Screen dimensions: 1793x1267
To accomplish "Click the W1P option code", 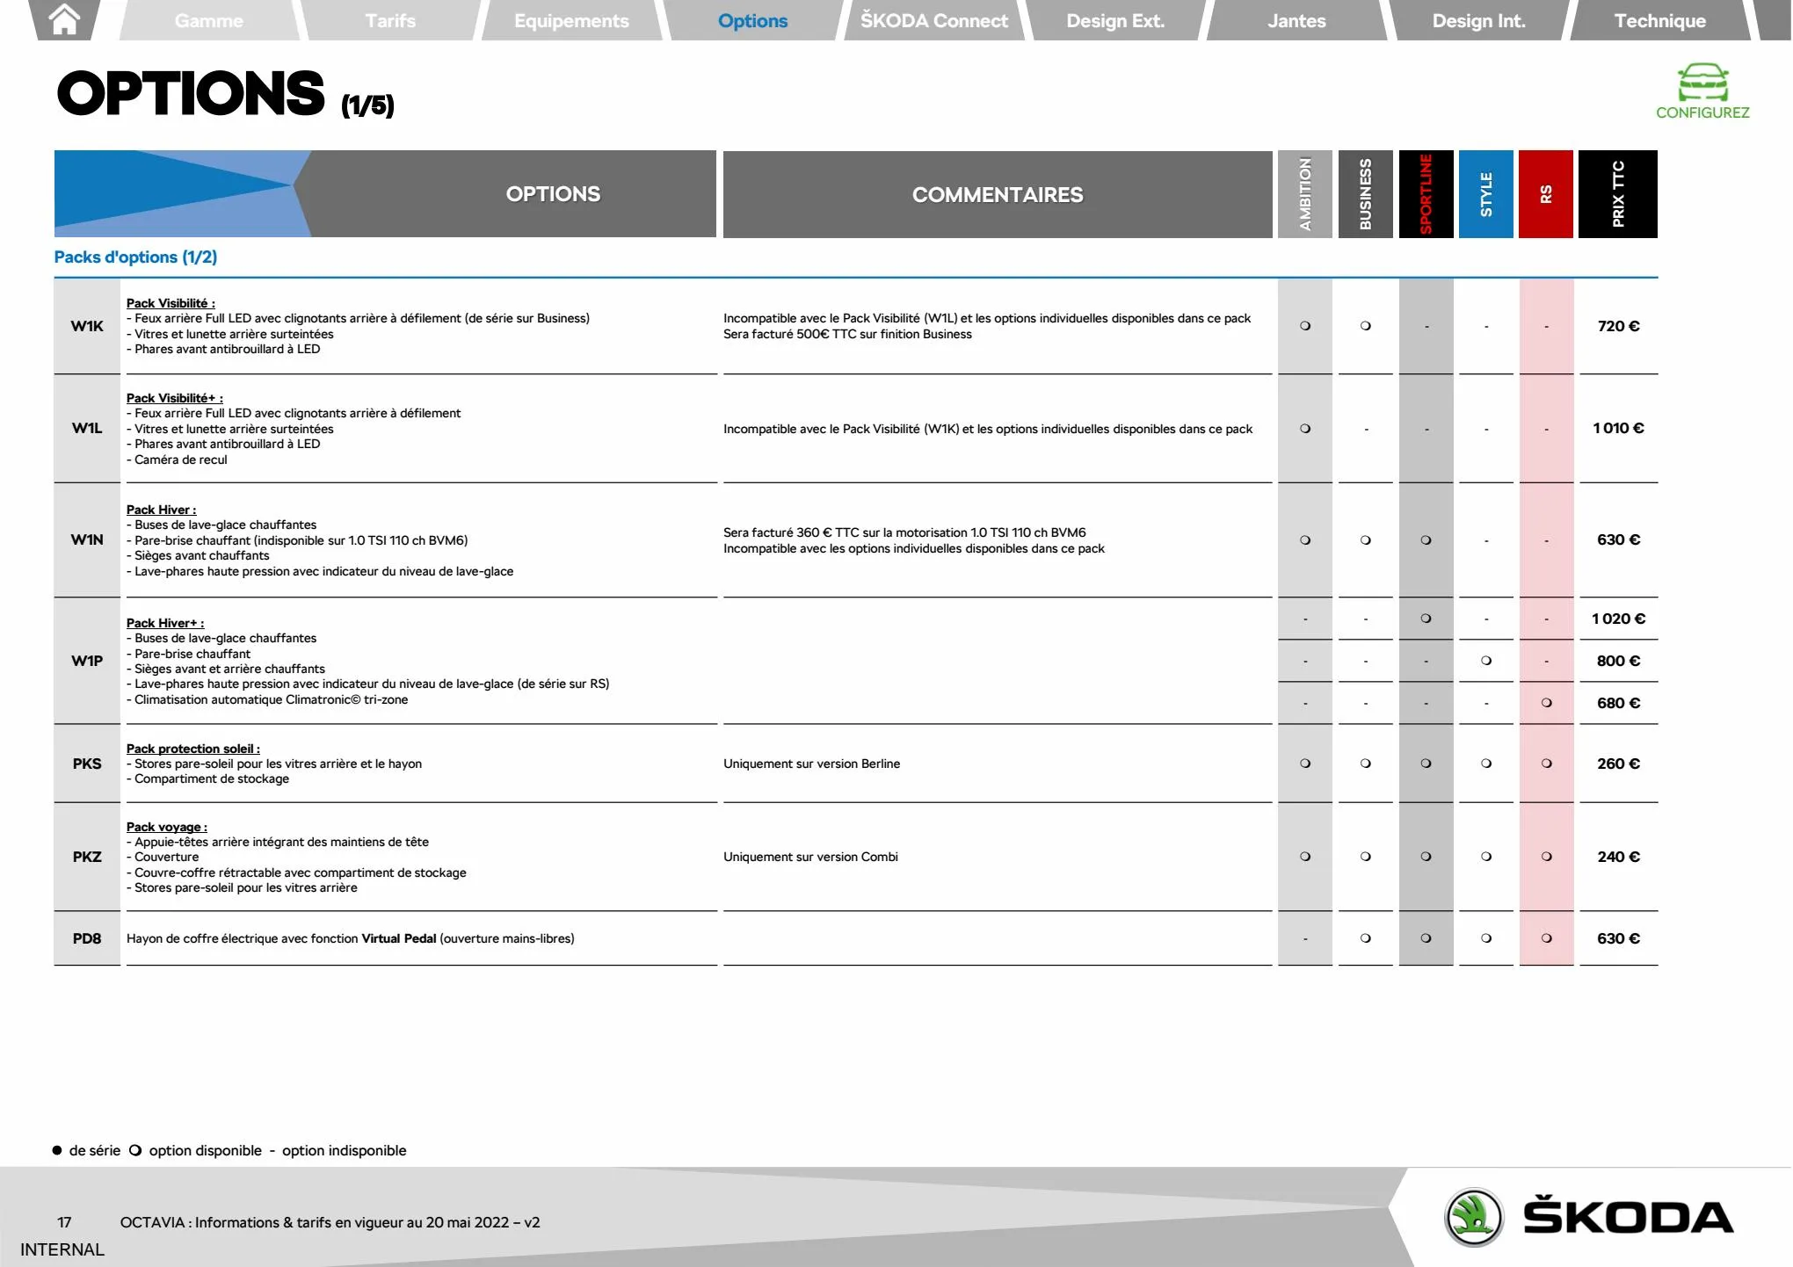I will click(87, 661).
